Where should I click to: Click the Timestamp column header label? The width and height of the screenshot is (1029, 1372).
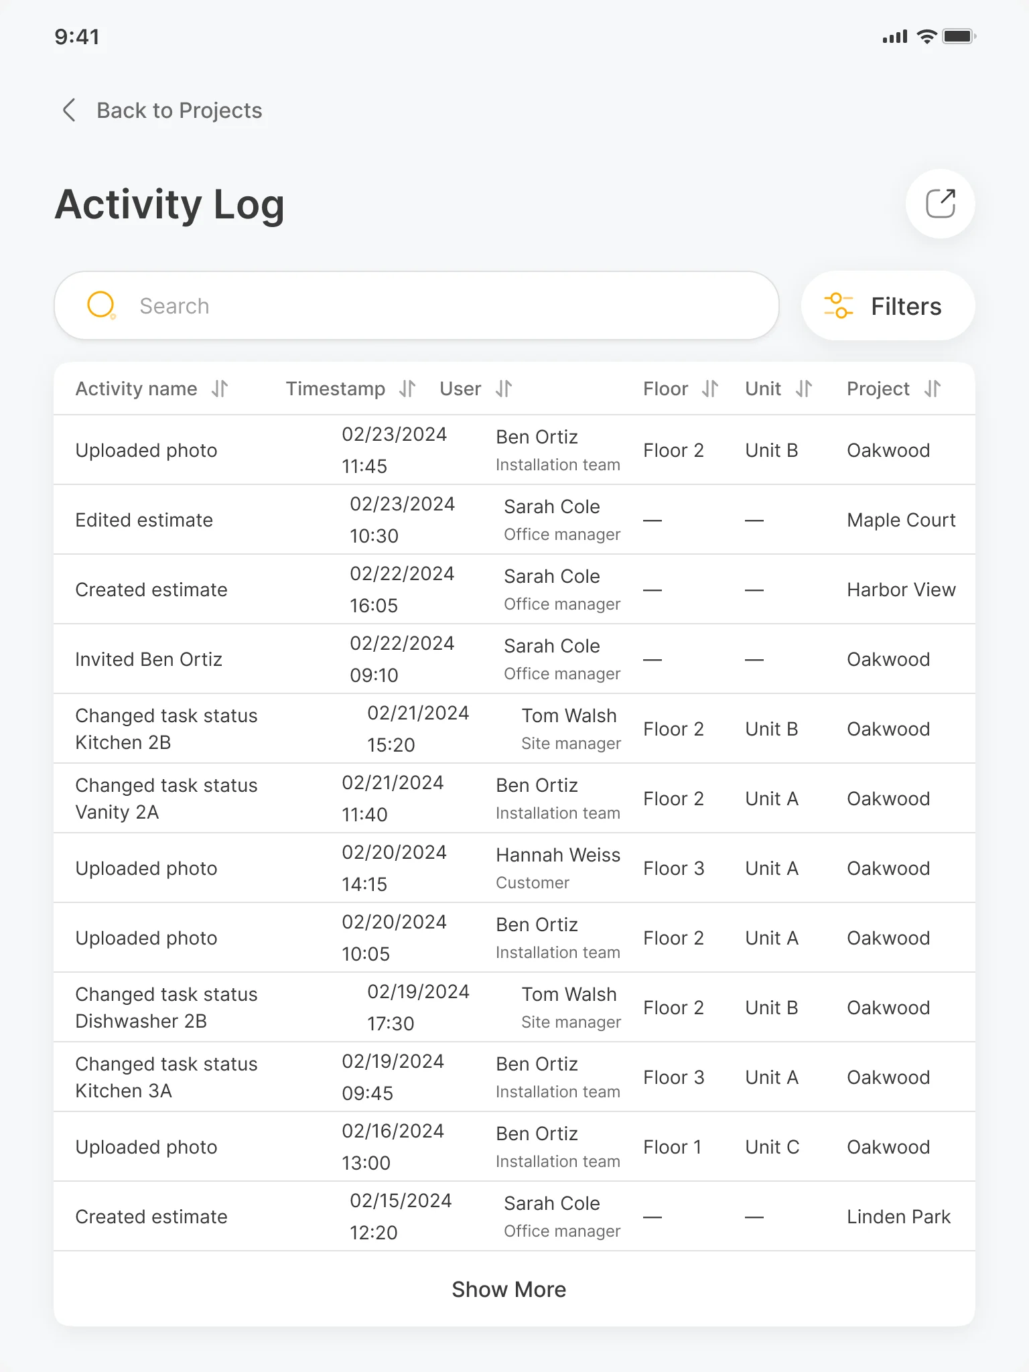click(x=335, y=389)
